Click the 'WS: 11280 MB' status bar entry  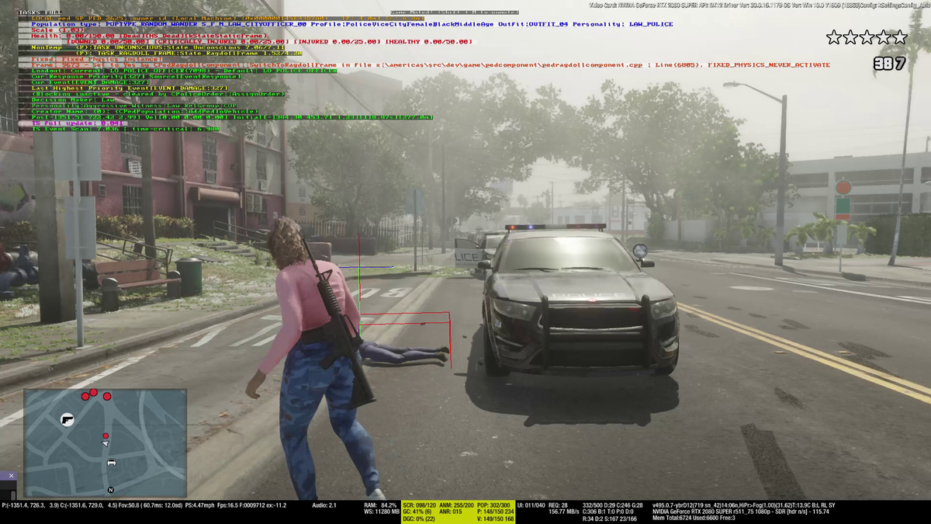click(x=380, y=512)
